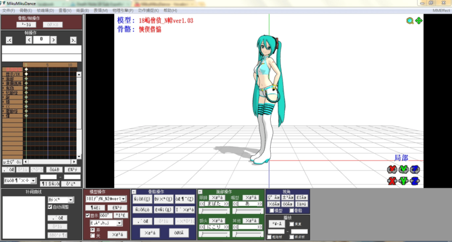
Task: Adjust the まばた eye morph slider
Action: click(x=214, y=211)
